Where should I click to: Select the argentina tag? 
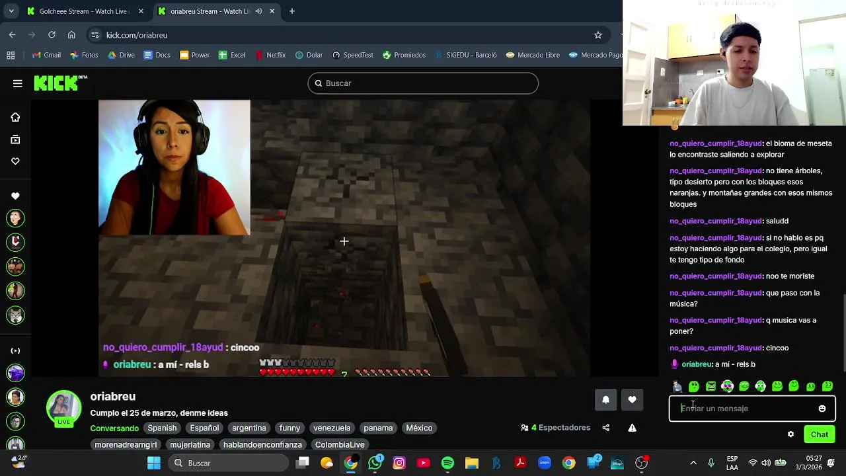[x=249, y=428]
